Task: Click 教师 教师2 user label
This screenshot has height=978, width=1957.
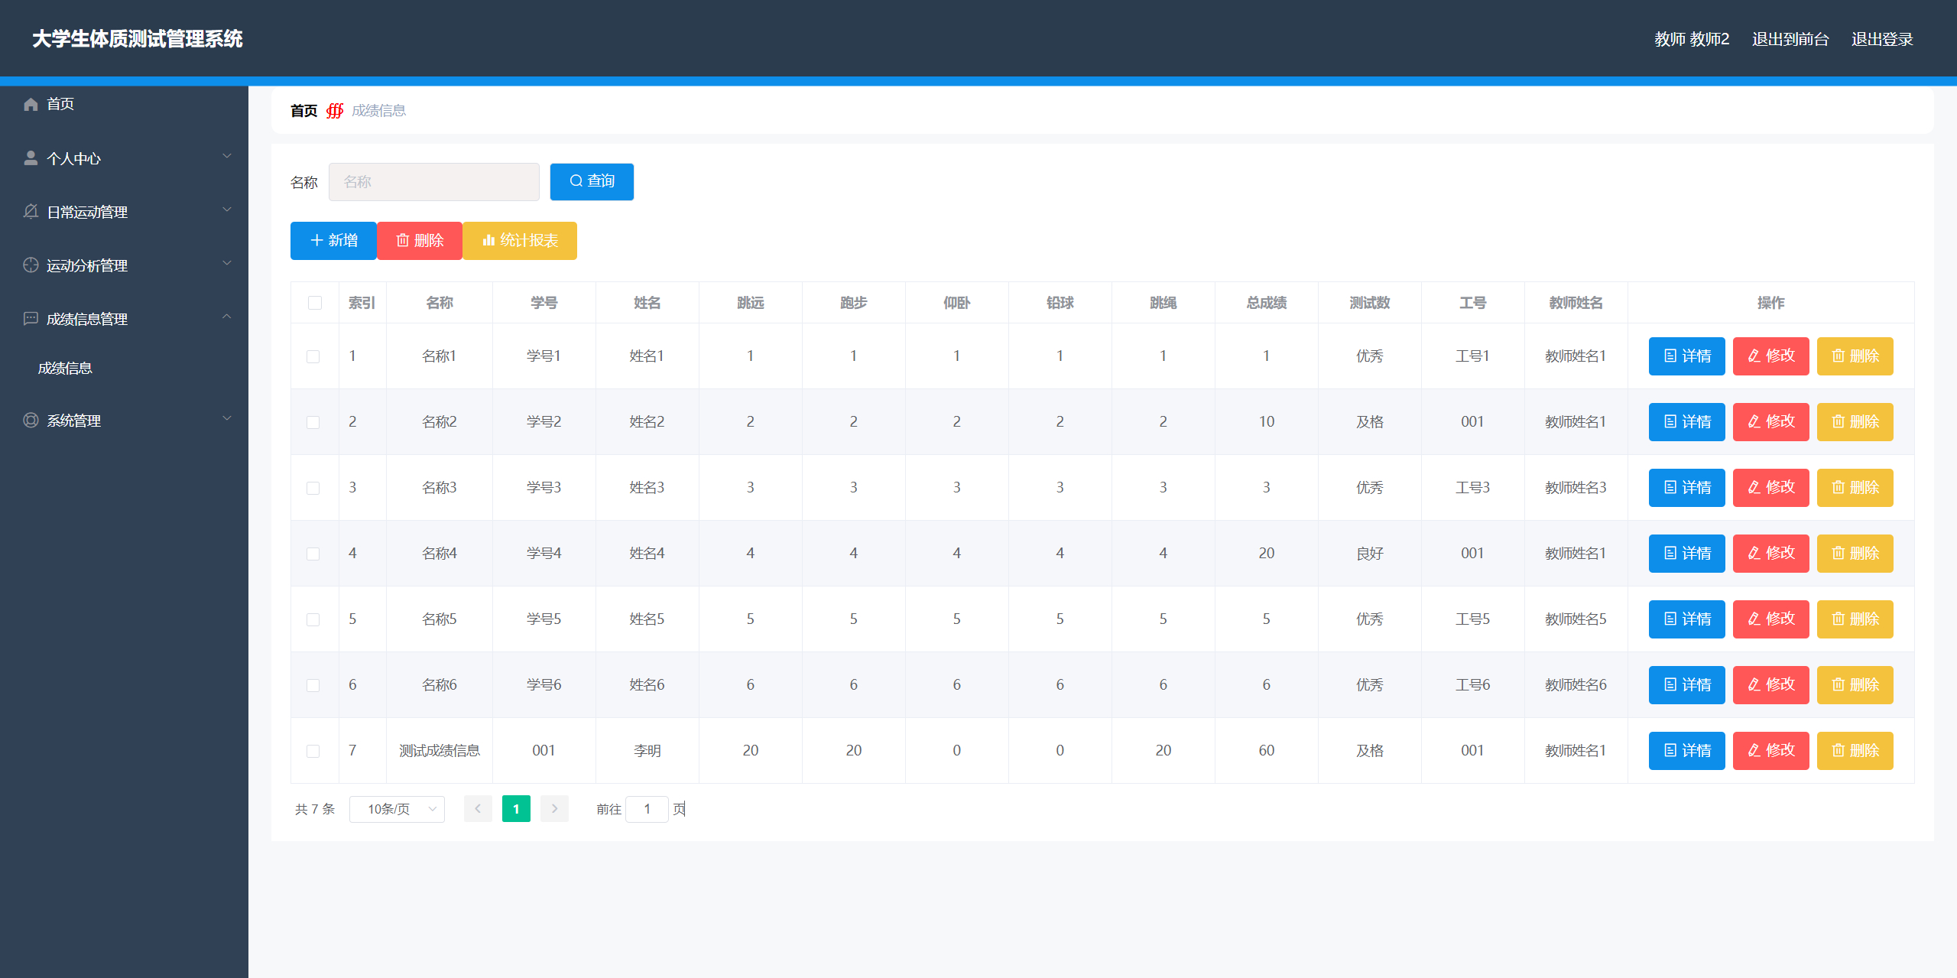Action: coord(1691,39)
